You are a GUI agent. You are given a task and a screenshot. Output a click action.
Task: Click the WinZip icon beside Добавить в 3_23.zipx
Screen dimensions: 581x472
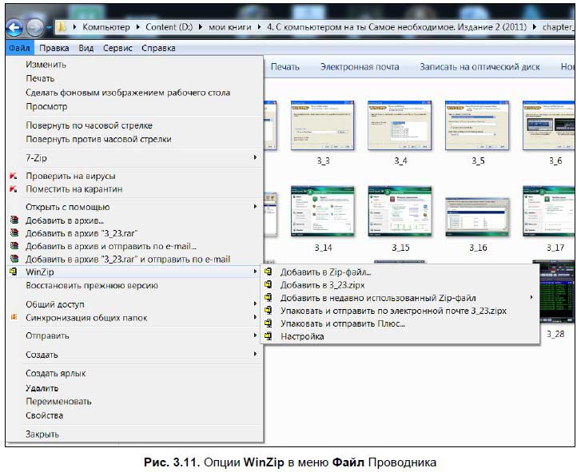point(269,284)
